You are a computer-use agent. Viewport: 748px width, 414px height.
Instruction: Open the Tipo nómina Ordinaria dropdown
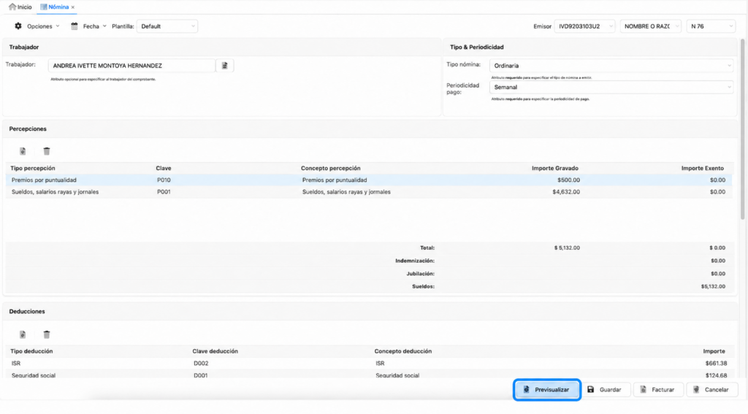pos(611,66)
